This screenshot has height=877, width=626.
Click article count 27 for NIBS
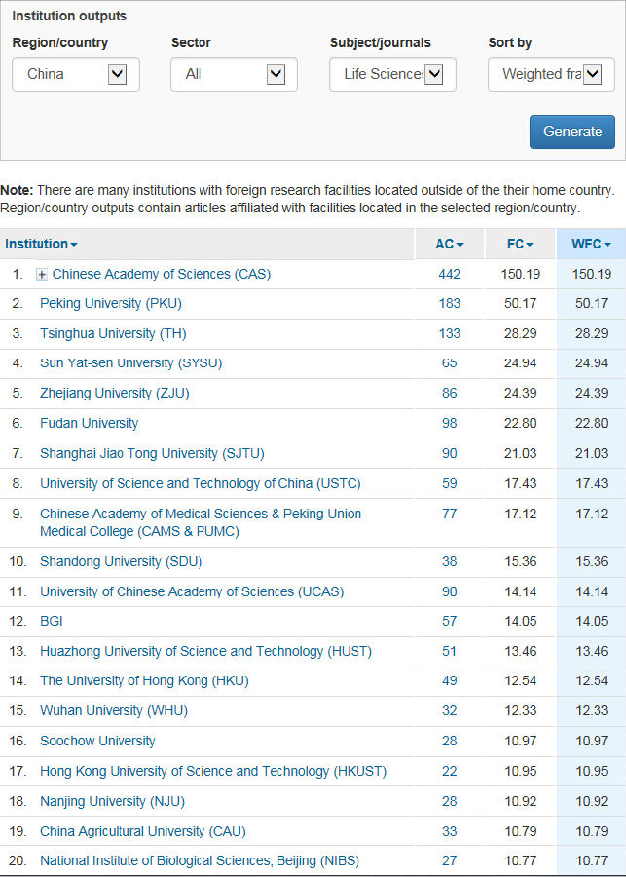tap(450, 860)
